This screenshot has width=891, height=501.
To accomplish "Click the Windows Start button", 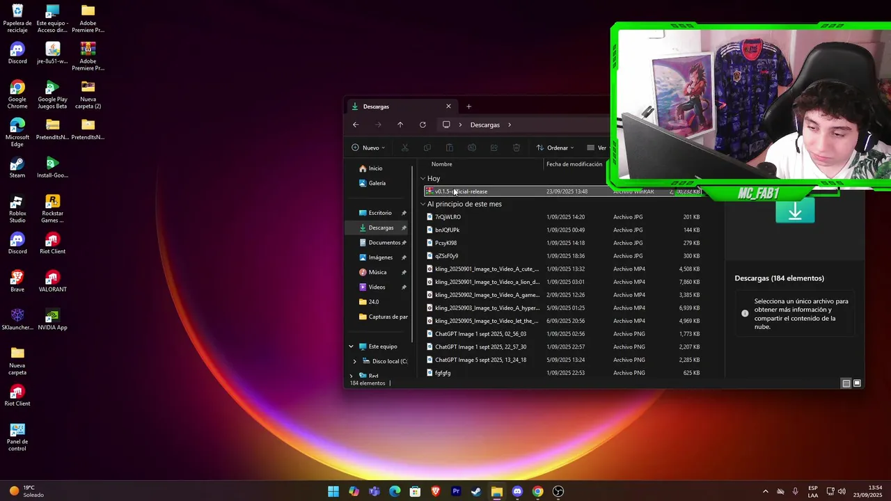I will [x=333, y=491].
